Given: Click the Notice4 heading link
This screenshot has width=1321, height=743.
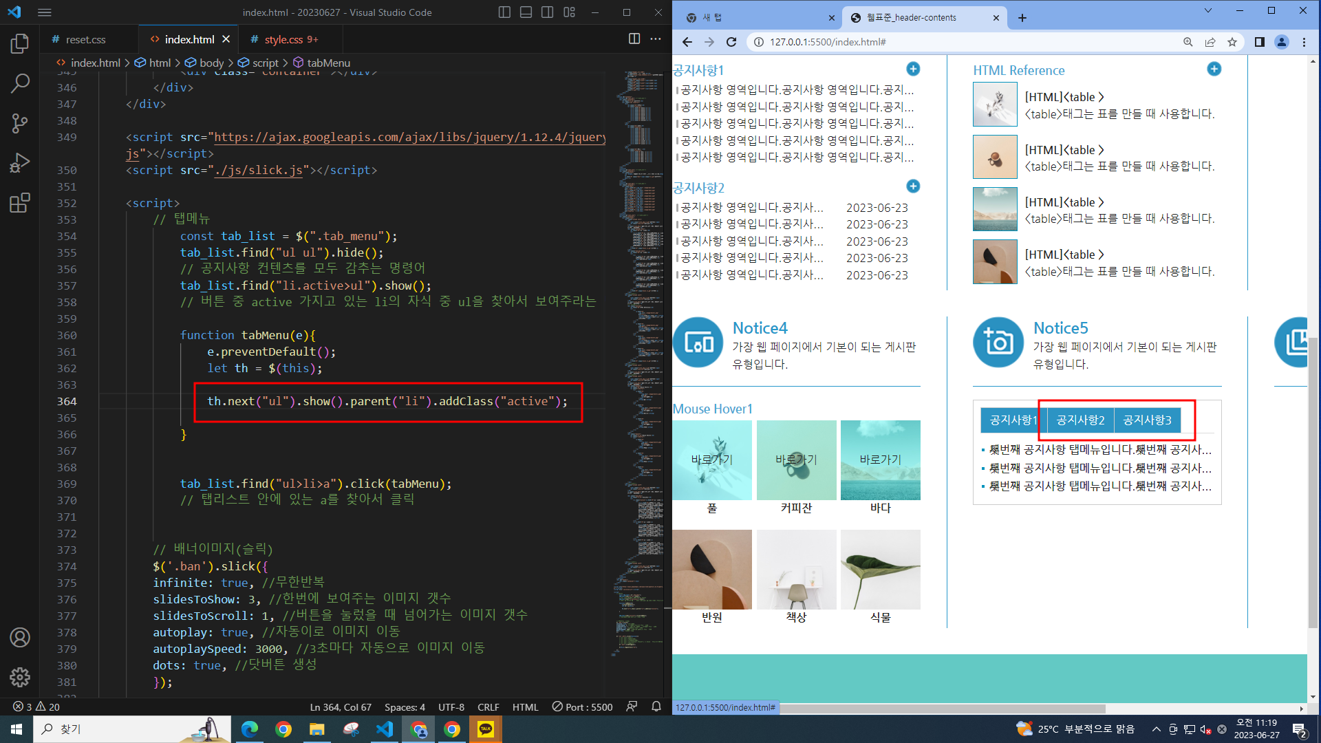Looking at the screenshot, I should point(760,328).
